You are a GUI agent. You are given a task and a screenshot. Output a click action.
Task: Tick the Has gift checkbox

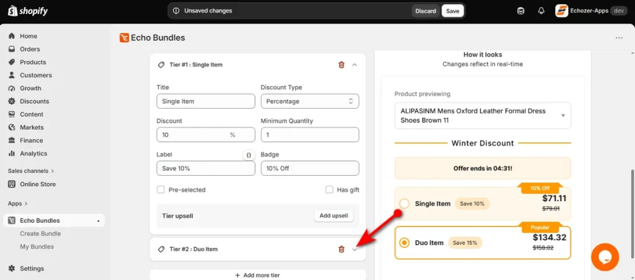click(329, 189)
